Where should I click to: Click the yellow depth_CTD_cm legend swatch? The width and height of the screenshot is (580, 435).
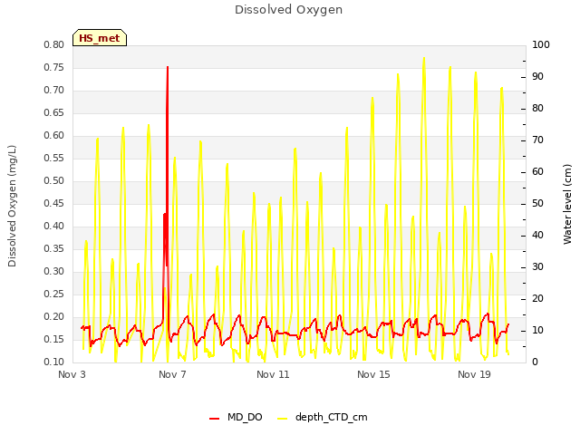[282, 419]
